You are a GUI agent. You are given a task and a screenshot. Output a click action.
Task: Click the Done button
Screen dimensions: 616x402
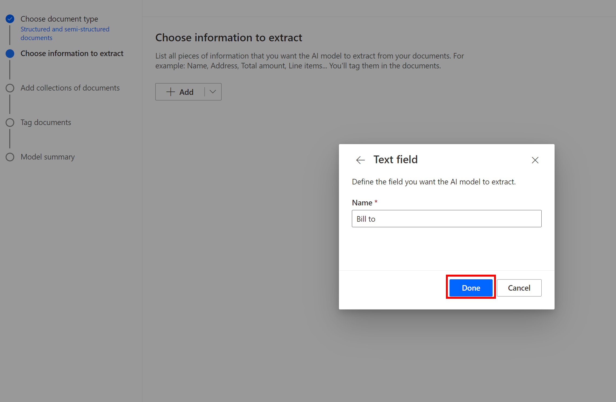tap(471, 288)
